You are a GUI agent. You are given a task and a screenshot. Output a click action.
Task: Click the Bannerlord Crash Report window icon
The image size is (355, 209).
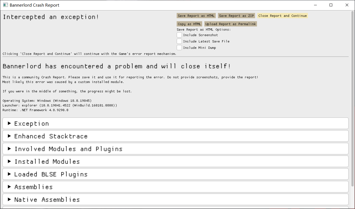coord(5,5)
